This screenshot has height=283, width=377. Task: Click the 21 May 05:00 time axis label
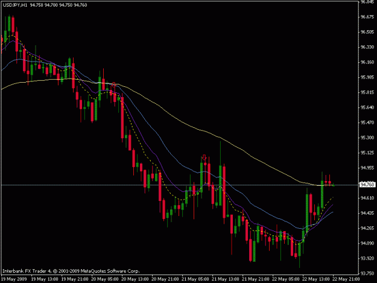195,279
